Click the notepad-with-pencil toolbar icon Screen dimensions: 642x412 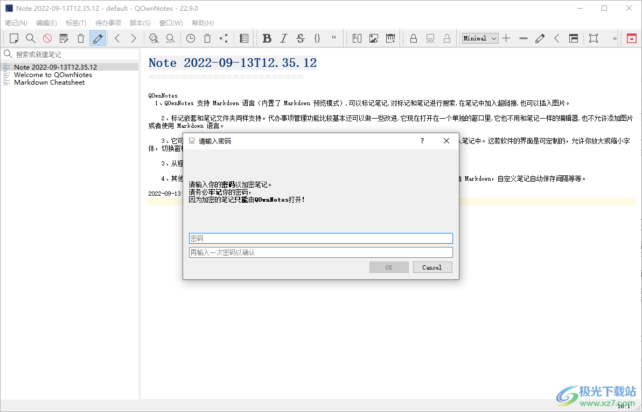click(64, 38)
